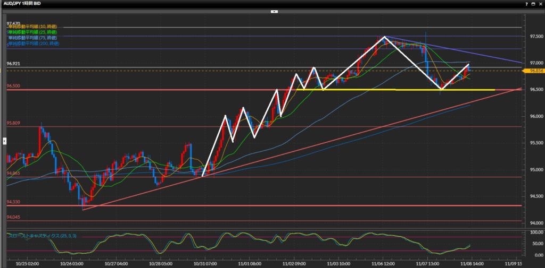Select the 94.045 bottom level label
The height and width of the screenshot is (268, 545).
(x=14, y=217)
